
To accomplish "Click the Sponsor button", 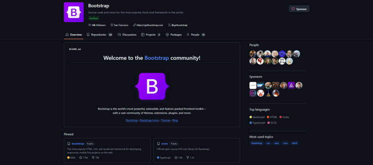I will click(299, 9).
